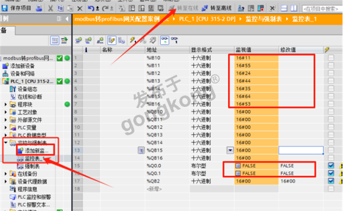
Task: Click the Add row icon in the watch table toolbar
Action: tap(89, 40)
